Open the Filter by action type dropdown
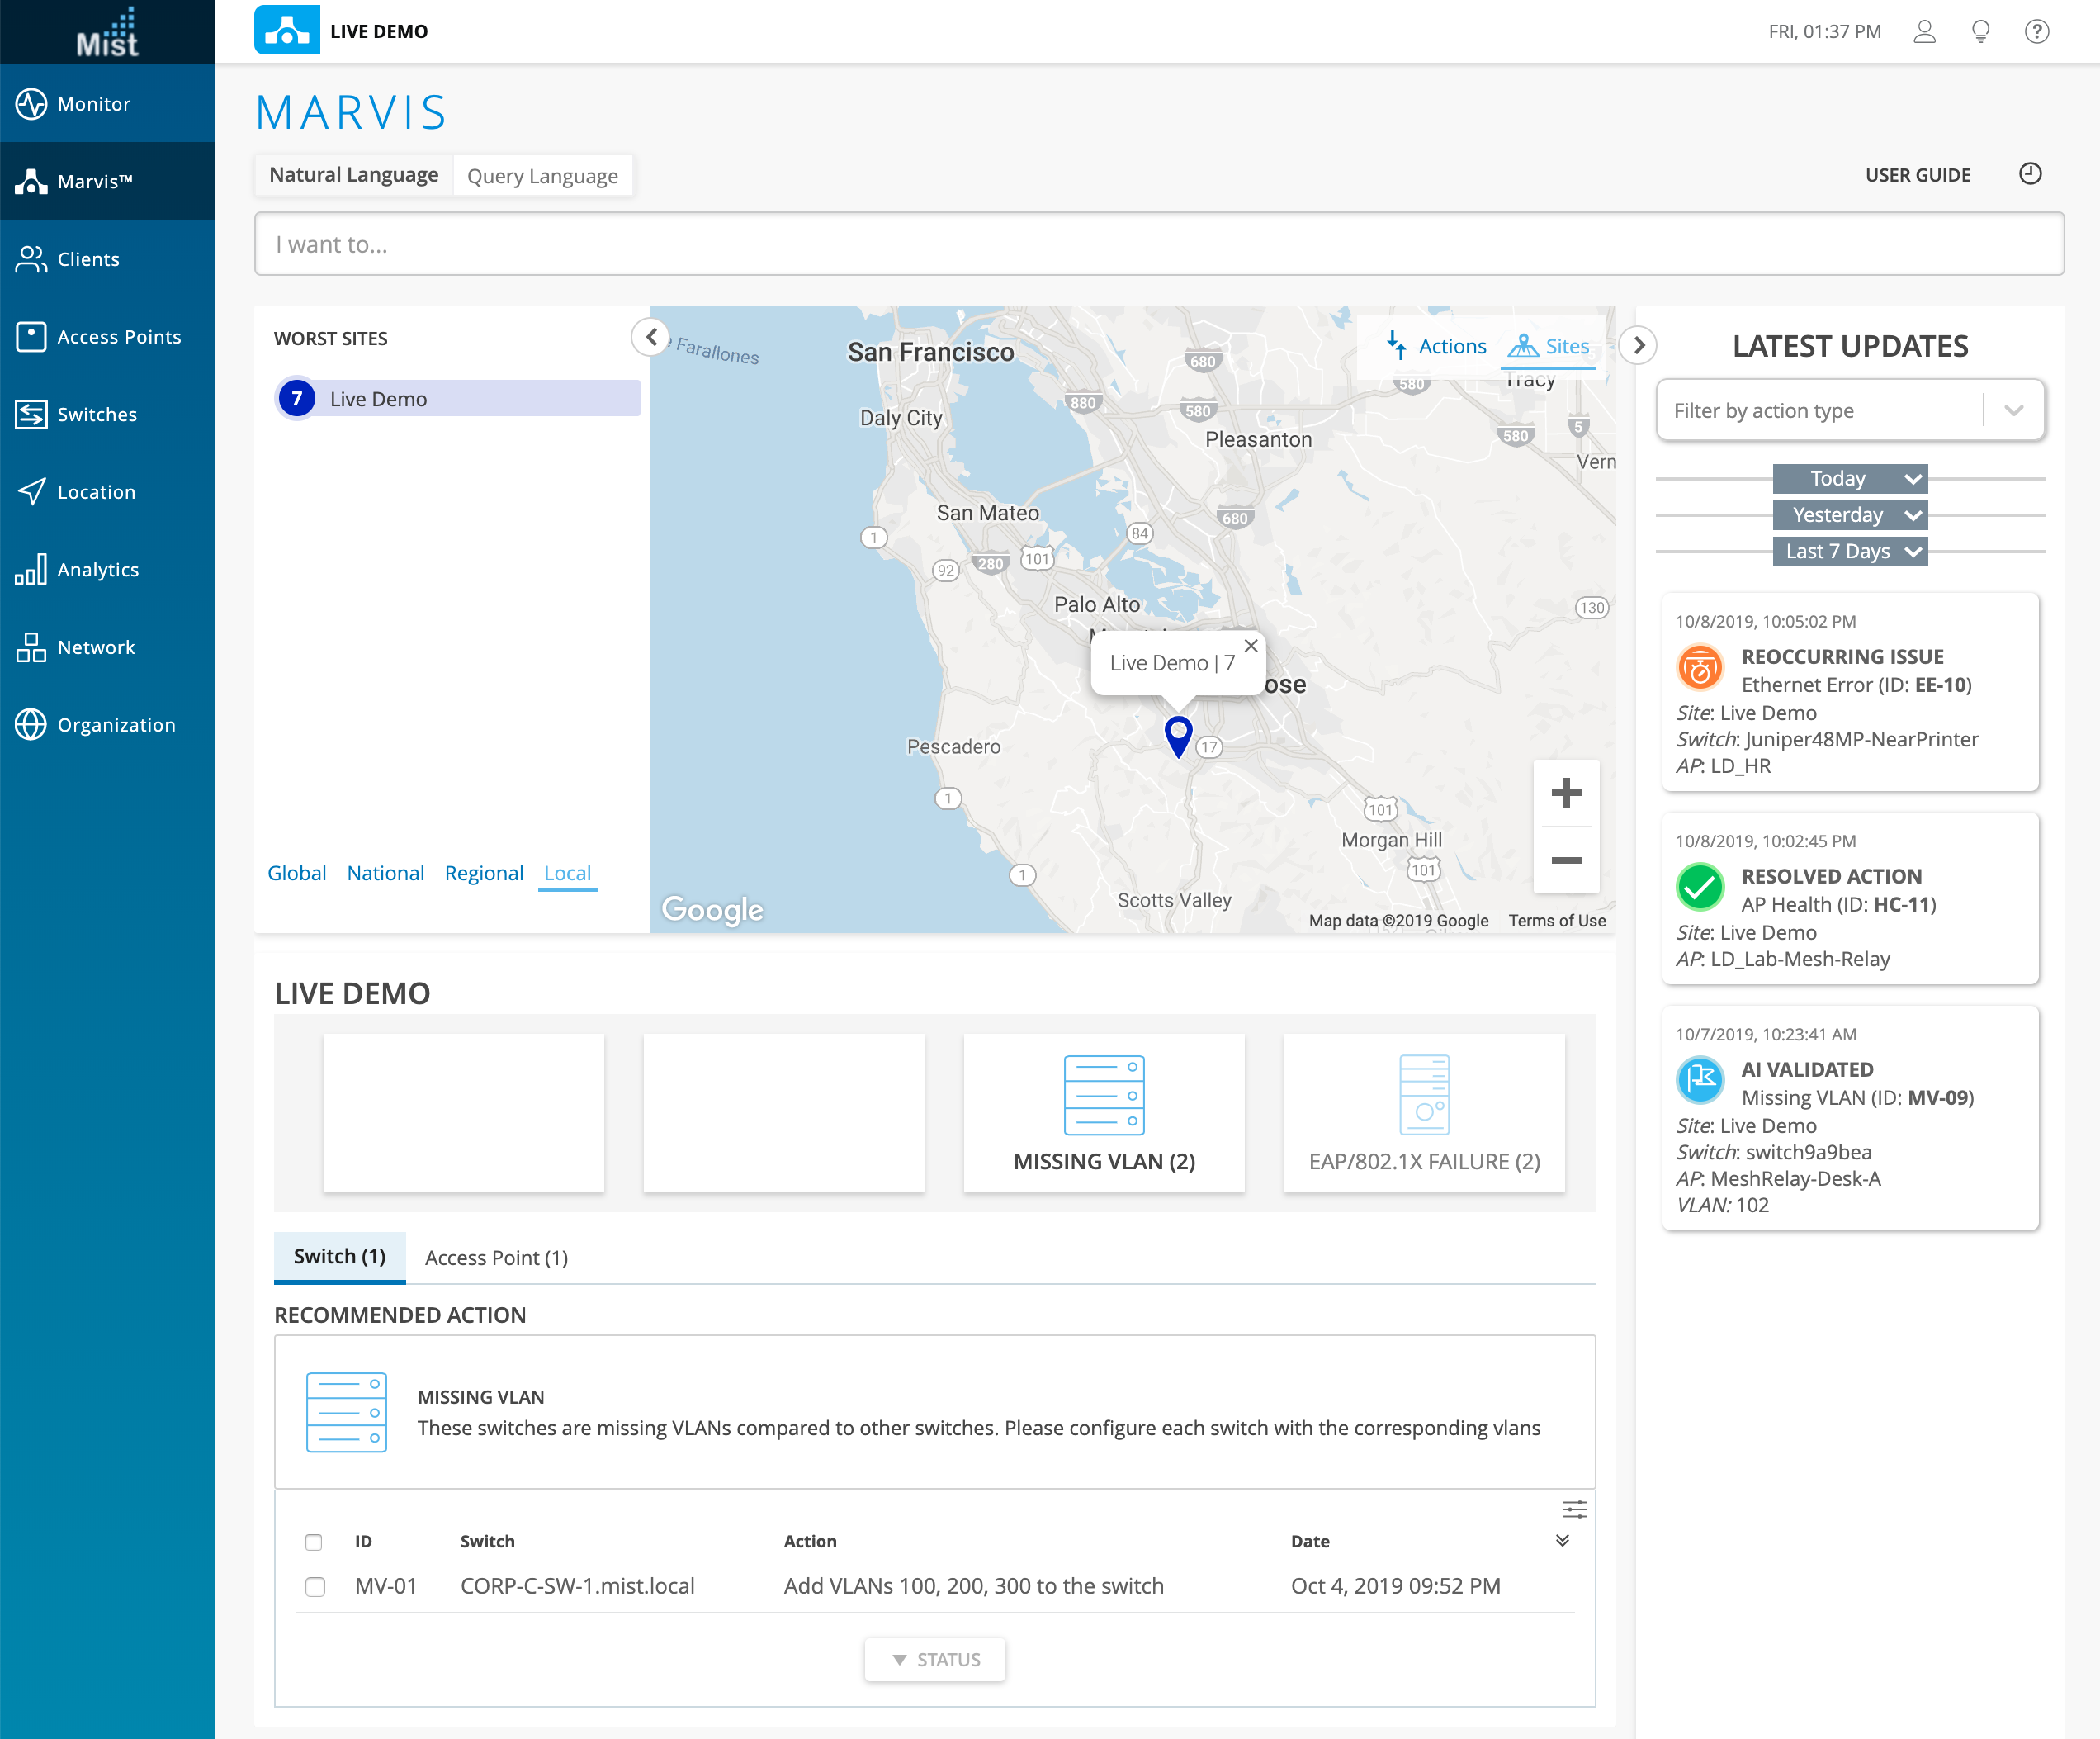The image size is (2100, 1739). tap(1849, 410)
